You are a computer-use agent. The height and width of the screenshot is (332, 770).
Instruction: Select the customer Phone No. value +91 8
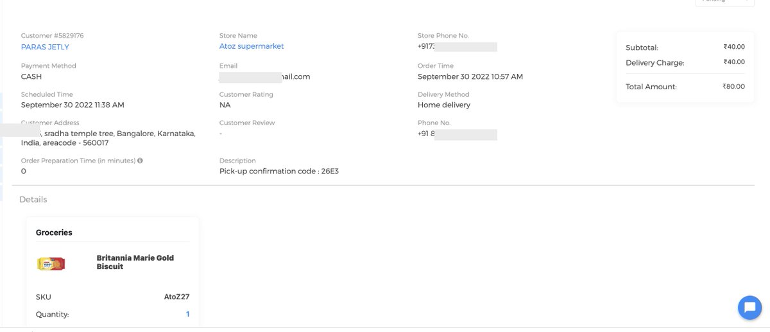click(458, 134)
